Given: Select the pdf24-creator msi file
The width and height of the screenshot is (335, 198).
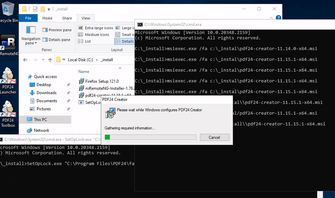Looking at the screenshot, I should pos(105,95).
